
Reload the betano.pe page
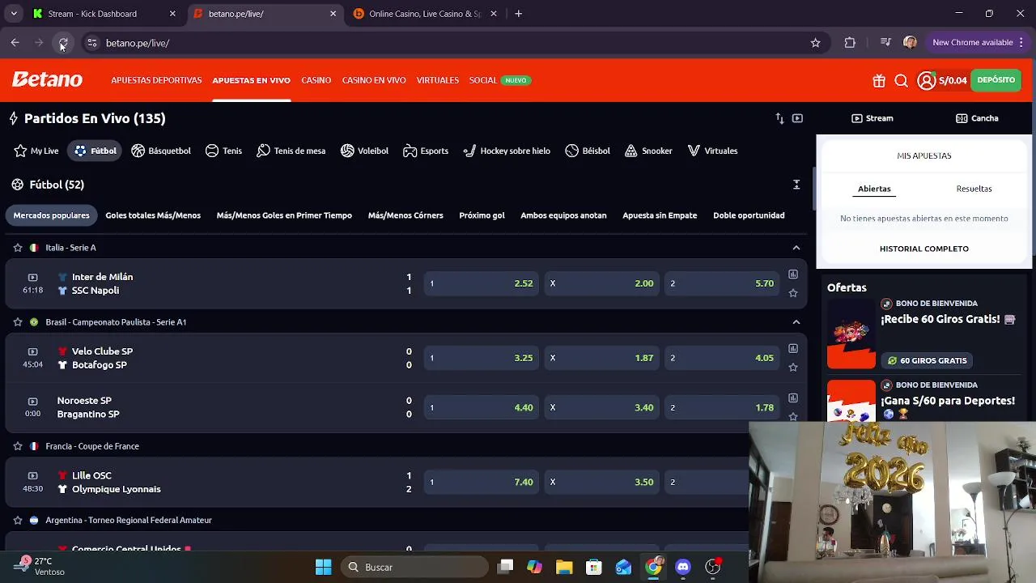(x=63, y=43)
